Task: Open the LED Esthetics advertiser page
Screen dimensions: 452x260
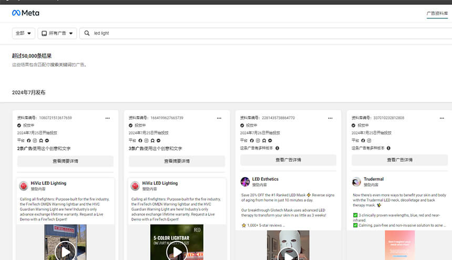Action: [x=265, y=179]
